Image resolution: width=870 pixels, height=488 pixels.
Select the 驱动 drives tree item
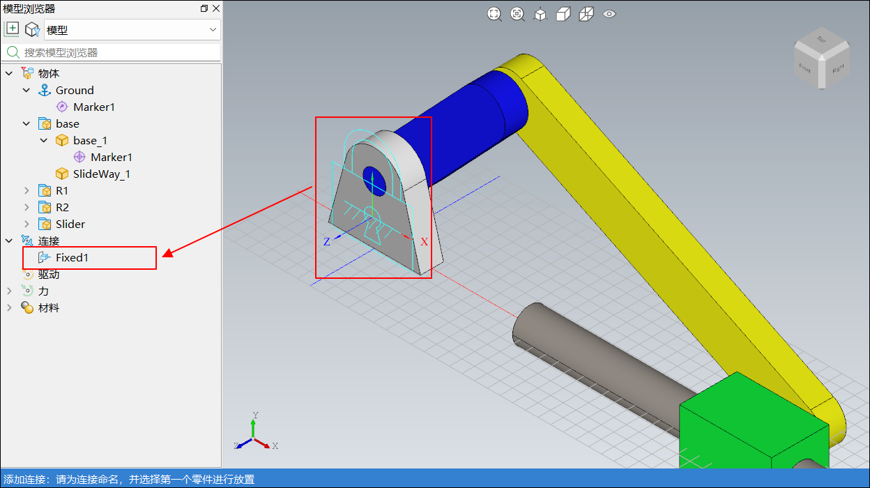[x=48, y=274]
